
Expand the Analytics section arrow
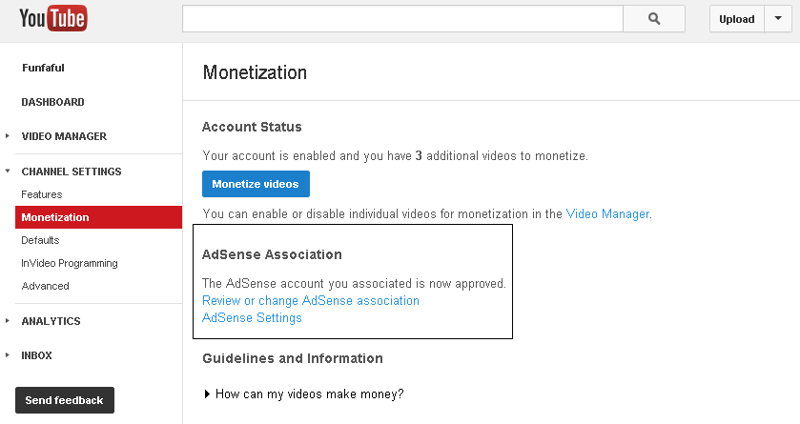pyautogui.click(x=7, y=321)
